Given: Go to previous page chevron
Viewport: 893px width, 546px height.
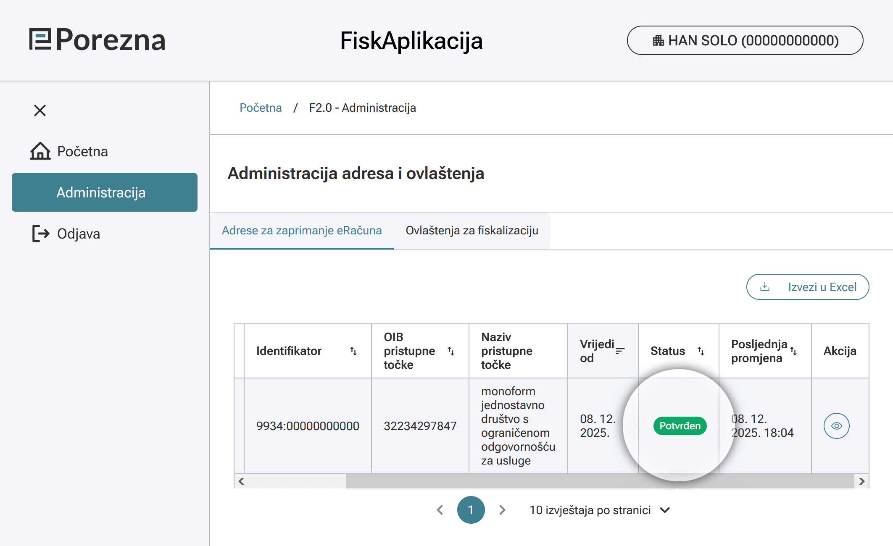Looking at the screenshot, I should click(440, 510).
